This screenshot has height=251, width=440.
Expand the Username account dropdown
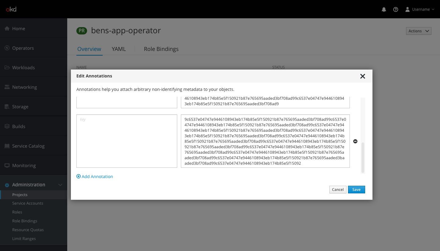(420, 9)
